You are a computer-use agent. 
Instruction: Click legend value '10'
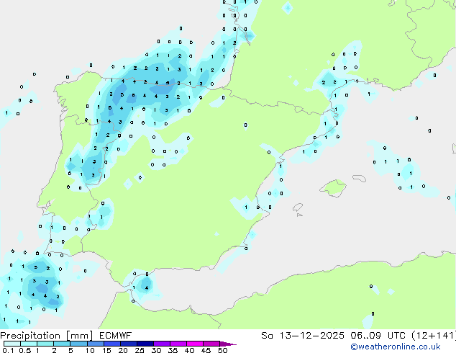click(90, 350)
